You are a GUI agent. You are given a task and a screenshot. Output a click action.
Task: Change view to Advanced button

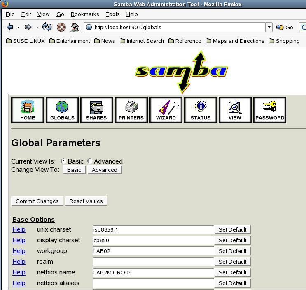105,170
